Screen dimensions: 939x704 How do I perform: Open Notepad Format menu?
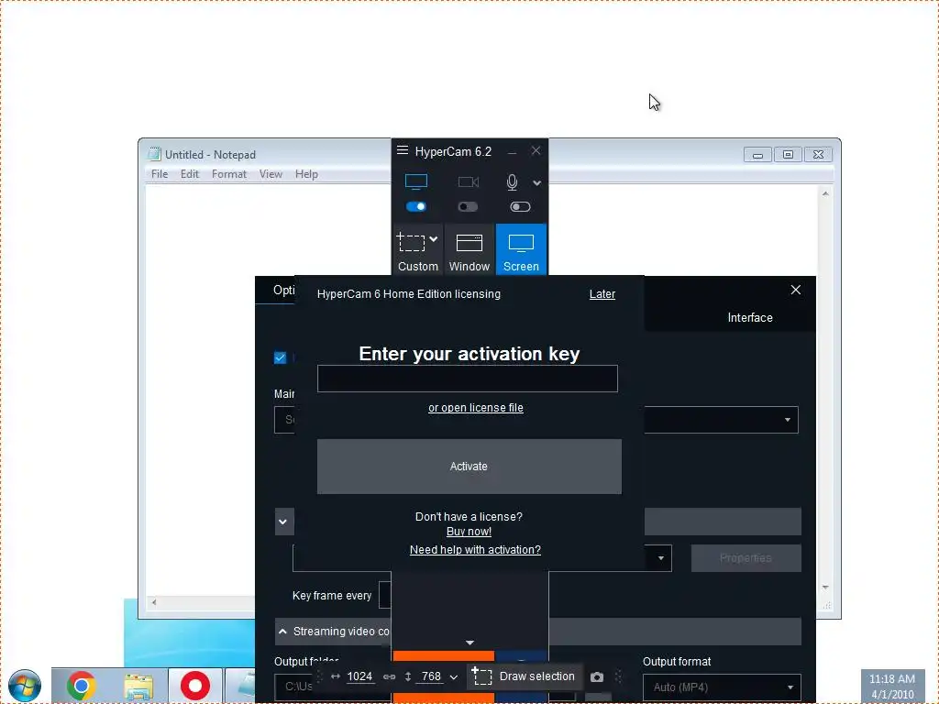pos(228,174)
